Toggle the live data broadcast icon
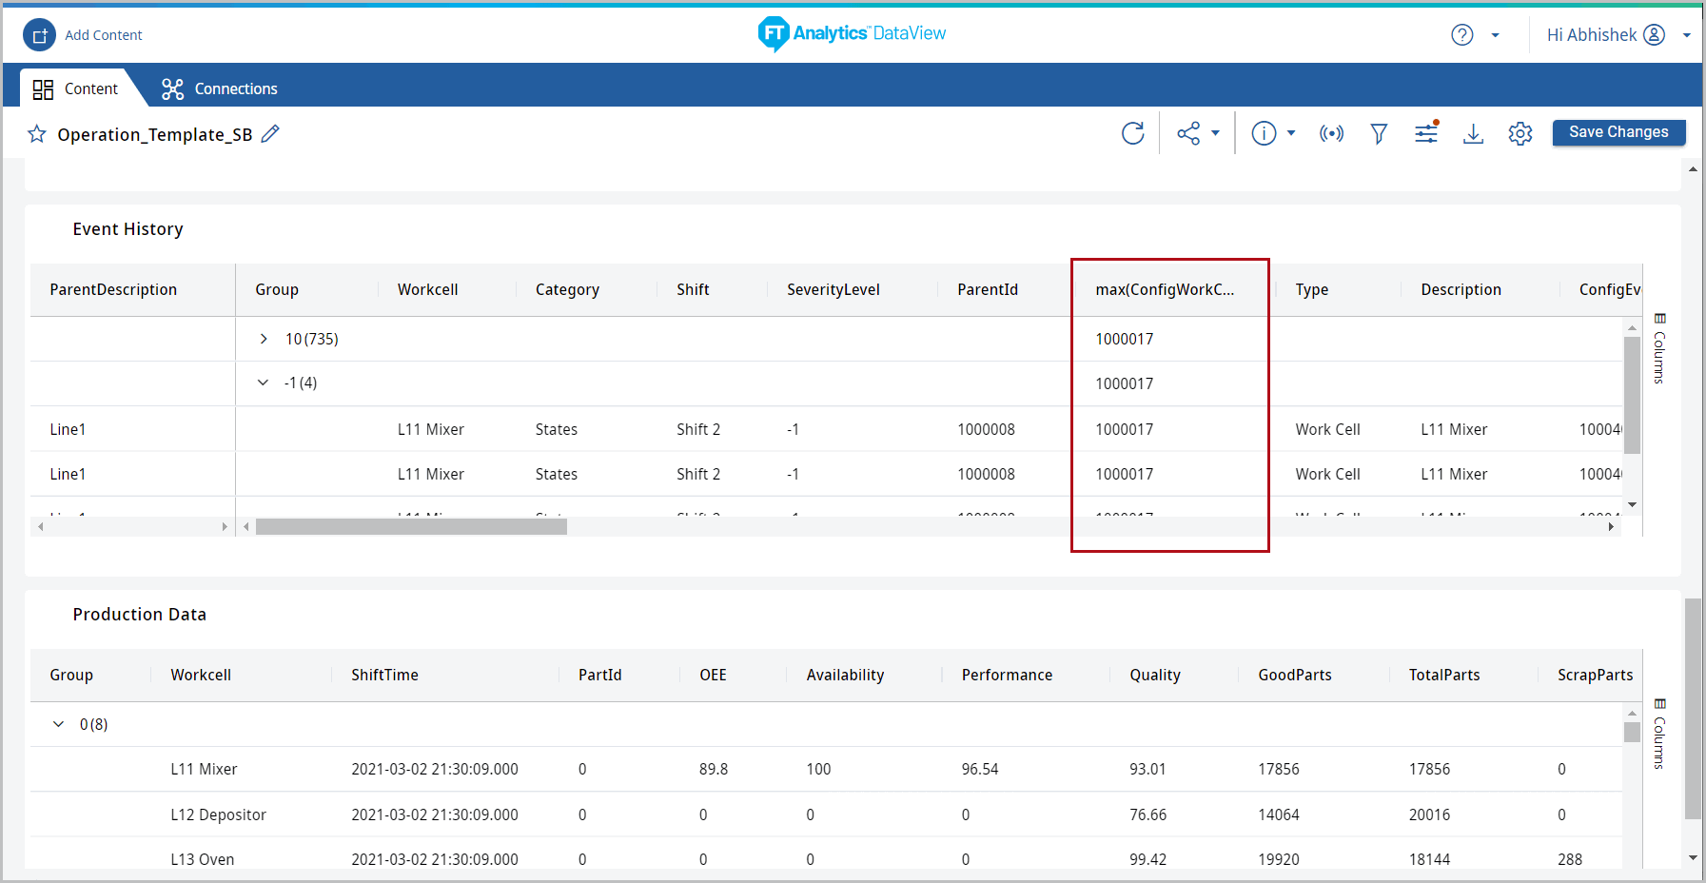1706x883 pixels. [1331, 133]
